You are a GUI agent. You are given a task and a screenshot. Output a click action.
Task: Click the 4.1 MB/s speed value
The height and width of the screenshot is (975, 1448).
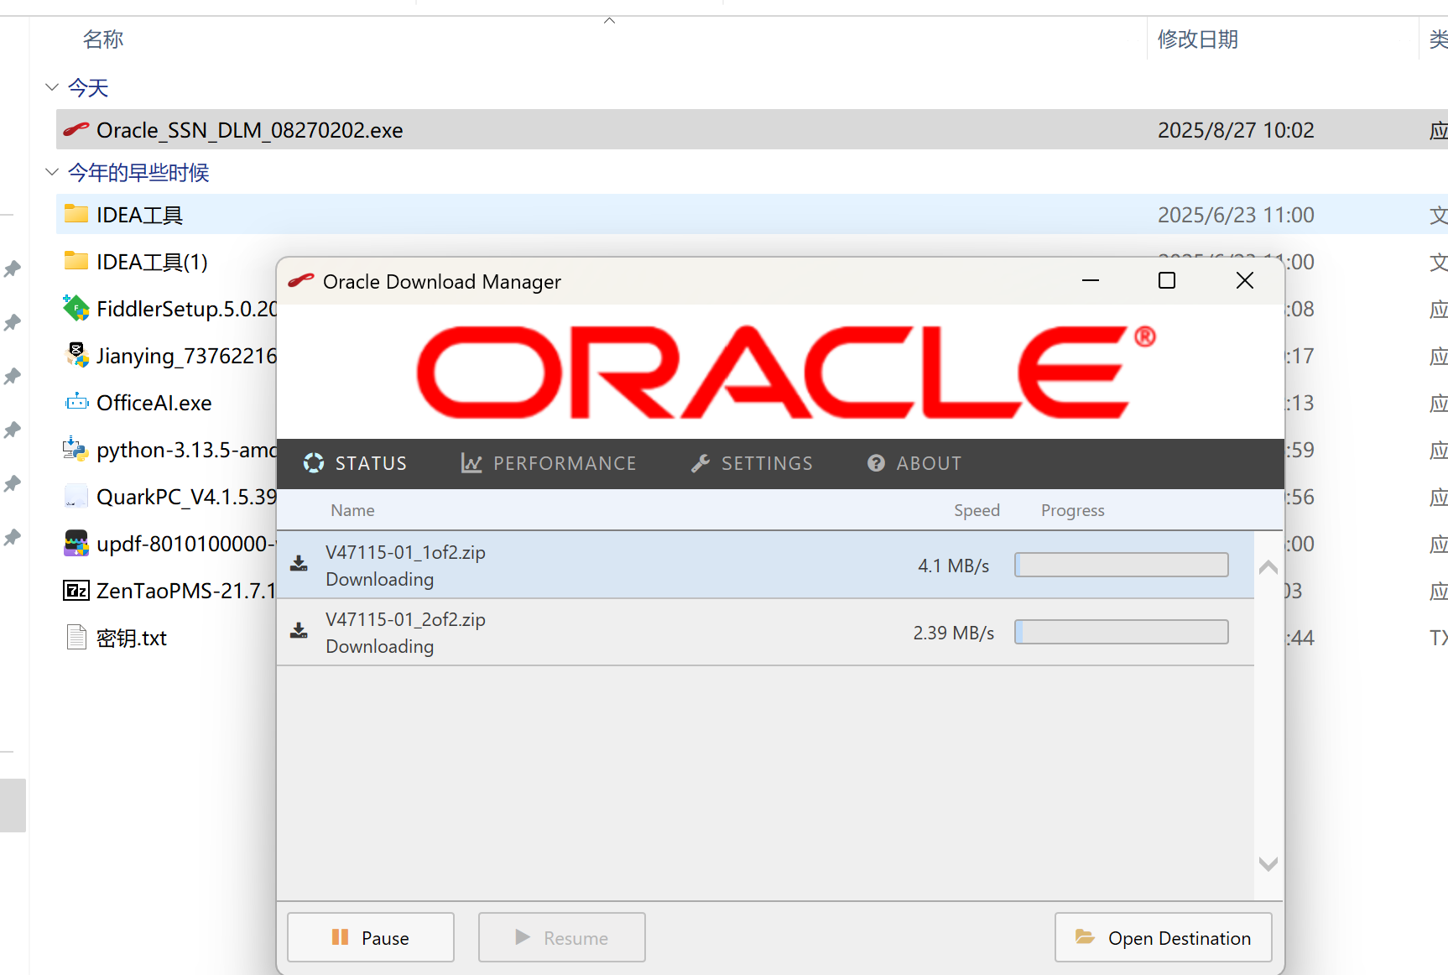[x=953, y=566]
